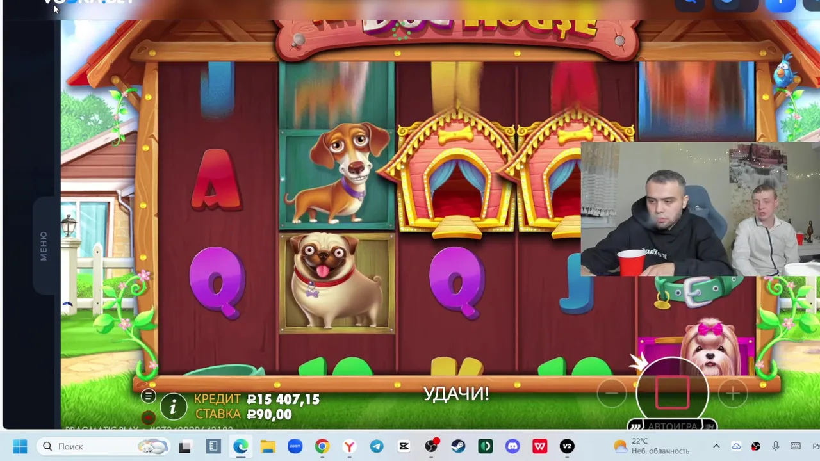Open OBS Studio from the taskbar
The width and height of the screenshot is (820, 461).
point(431,446)
